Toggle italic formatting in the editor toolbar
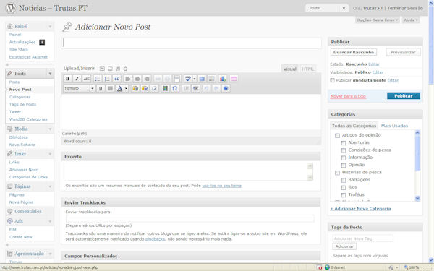Image resolution: width=434 pixels, height=271 pixels. tap(77, 79)
